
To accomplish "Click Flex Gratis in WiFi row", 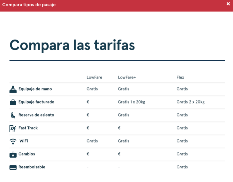I will point(182,141).
